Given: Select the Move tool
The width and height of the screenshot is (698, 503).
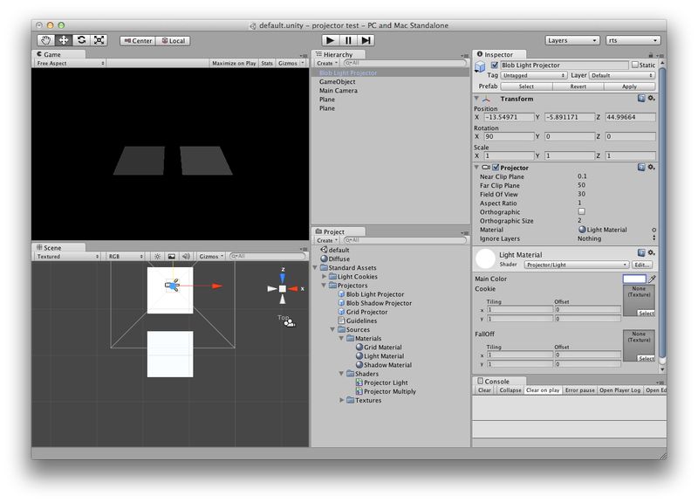Looking at the screenshot, I should [x=64, y=40].
